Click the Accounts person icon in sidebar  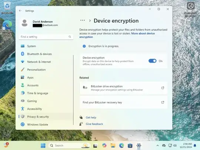[x=23, y=85]
